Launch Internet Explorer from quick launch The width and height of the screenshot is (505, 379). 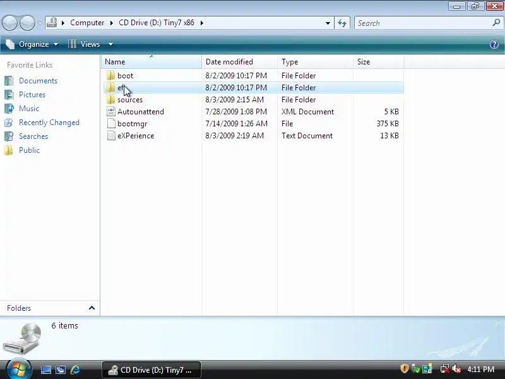pos(75,370)
